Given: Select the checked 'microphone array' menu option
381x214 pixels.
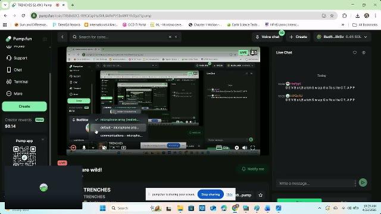Looking at the screenshot, I should pyautogui.click(x=119, y=120).
